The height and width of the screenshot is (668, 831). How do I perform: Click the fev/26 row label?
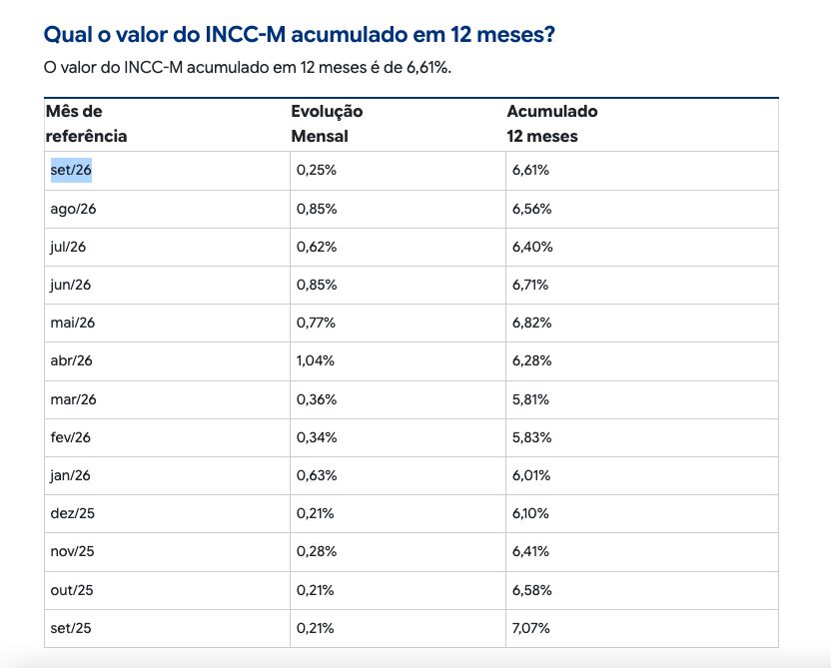71,437
